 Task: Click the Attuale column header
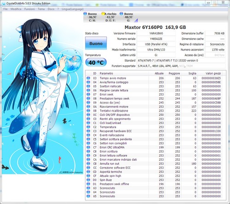point(157,74)
